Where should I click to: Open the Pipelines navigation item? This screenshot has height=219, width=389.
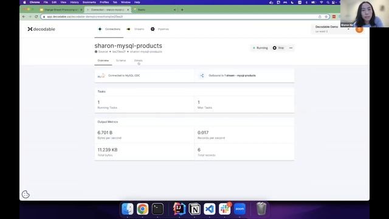click(x=160, y=29)
